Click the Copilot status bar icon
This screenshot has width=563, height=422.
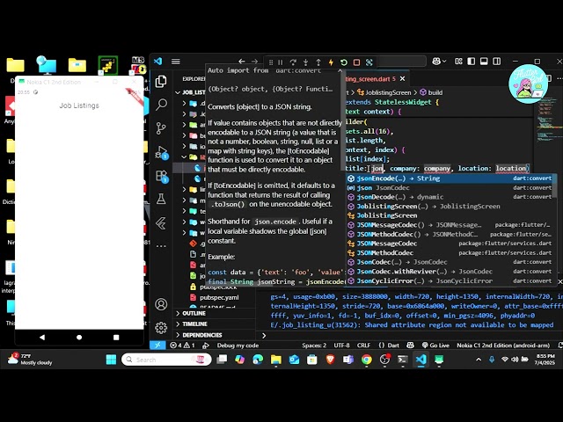coord(410,346)
